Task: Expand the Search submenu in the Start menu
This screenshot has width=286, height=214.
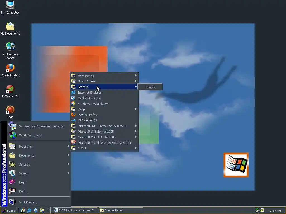Action: coord(39,173)
